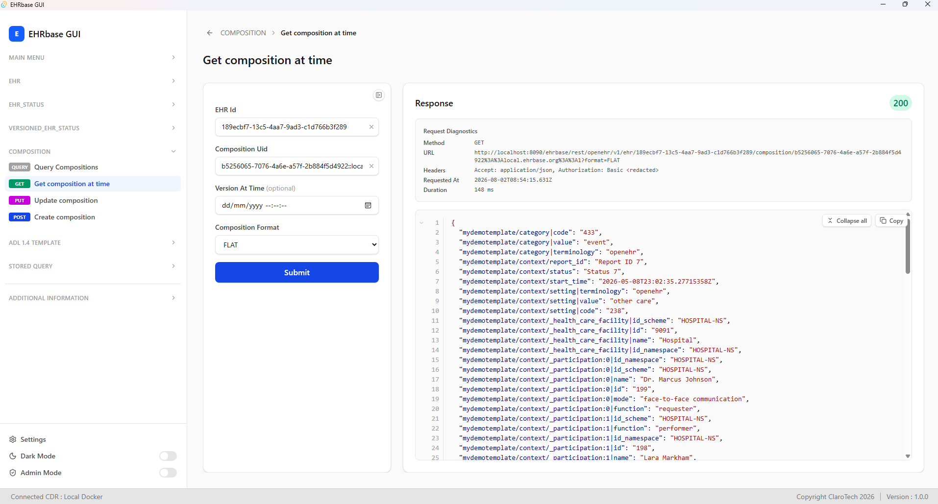Click the "Report ID 7" value in JSON

[x=621, y=262]
